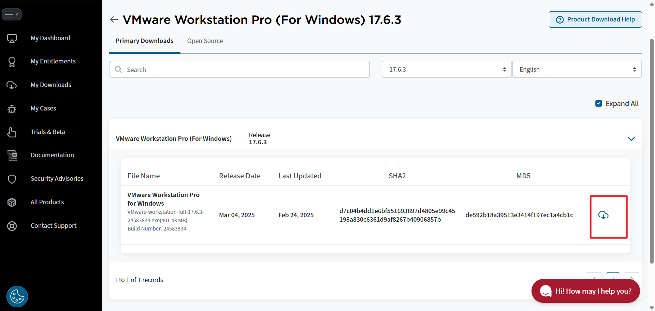Click the Release 17.6.3 label
This screenshot has width=655, height=311.
pos(260,138)
